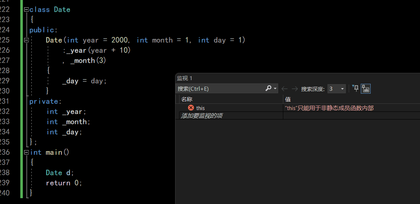Collapse the int main() code block
Image resolution: width=420 pixels, height=204 pixels.
26,152
